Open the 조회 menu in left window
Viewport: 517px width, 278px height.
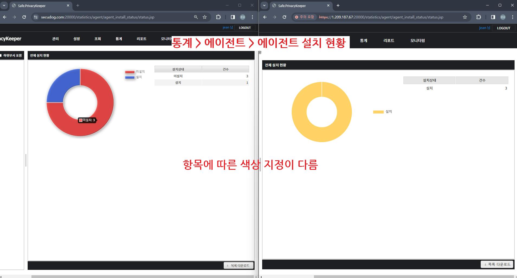98,39
